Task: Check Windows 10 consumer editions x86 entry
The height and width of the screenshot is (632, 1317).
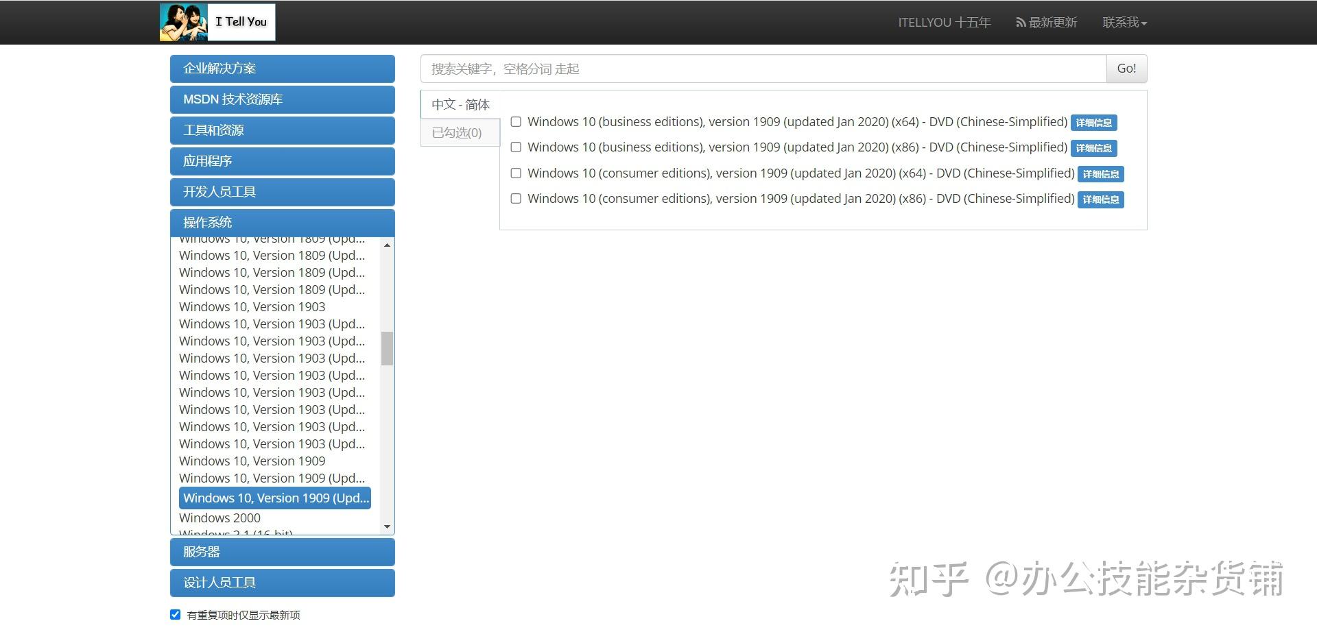Action: [x=516, y=198]
